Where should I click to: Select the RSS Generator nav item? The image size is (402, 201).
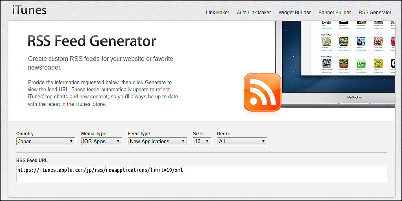(375, 12)
